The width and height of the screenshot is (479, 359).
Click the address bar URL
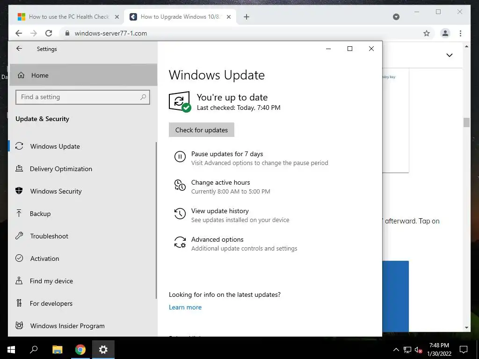click(110, 33)
